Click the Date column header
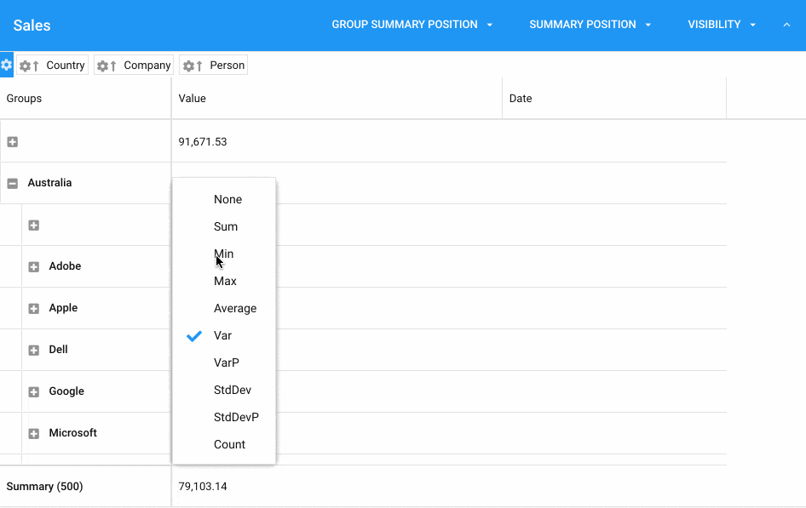This screenshot has width=806, height=508. [614, 99]
